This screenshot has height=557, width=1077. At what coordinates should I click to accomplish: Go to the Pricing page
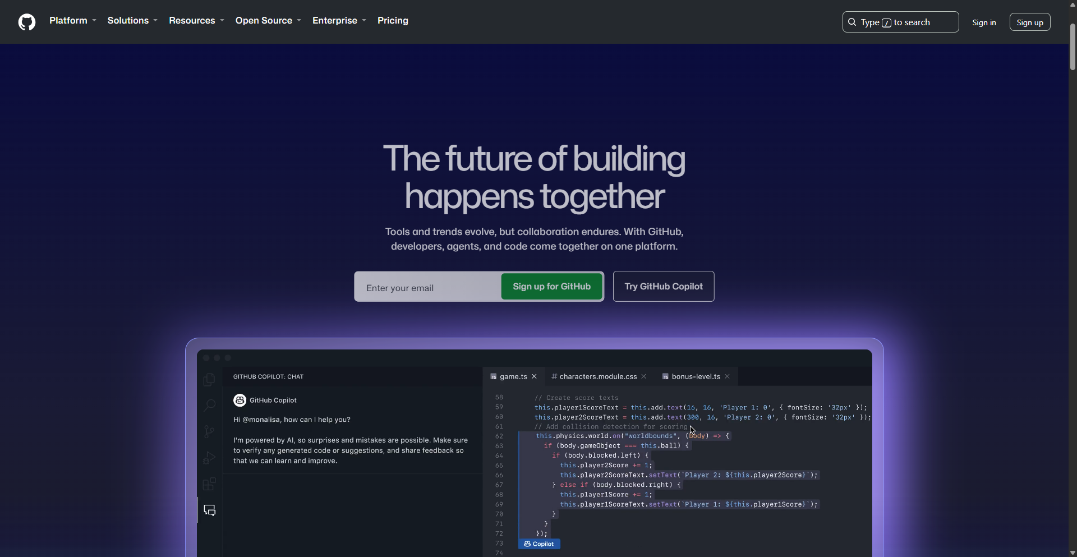(x=393, y=21)
